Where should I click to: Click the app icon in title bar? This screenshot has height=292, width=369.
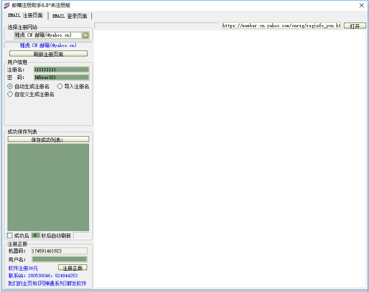click(7, 5)
